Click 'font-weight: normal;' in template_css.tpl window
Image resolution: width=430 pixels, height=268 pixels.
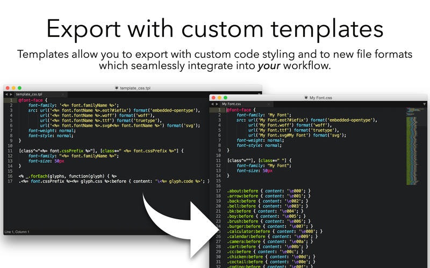[x=52, y=131]
